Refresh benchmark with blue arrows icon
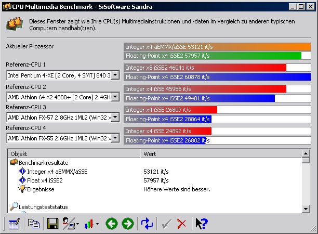Viewport: 318px width, 234px height. (147, 224)
